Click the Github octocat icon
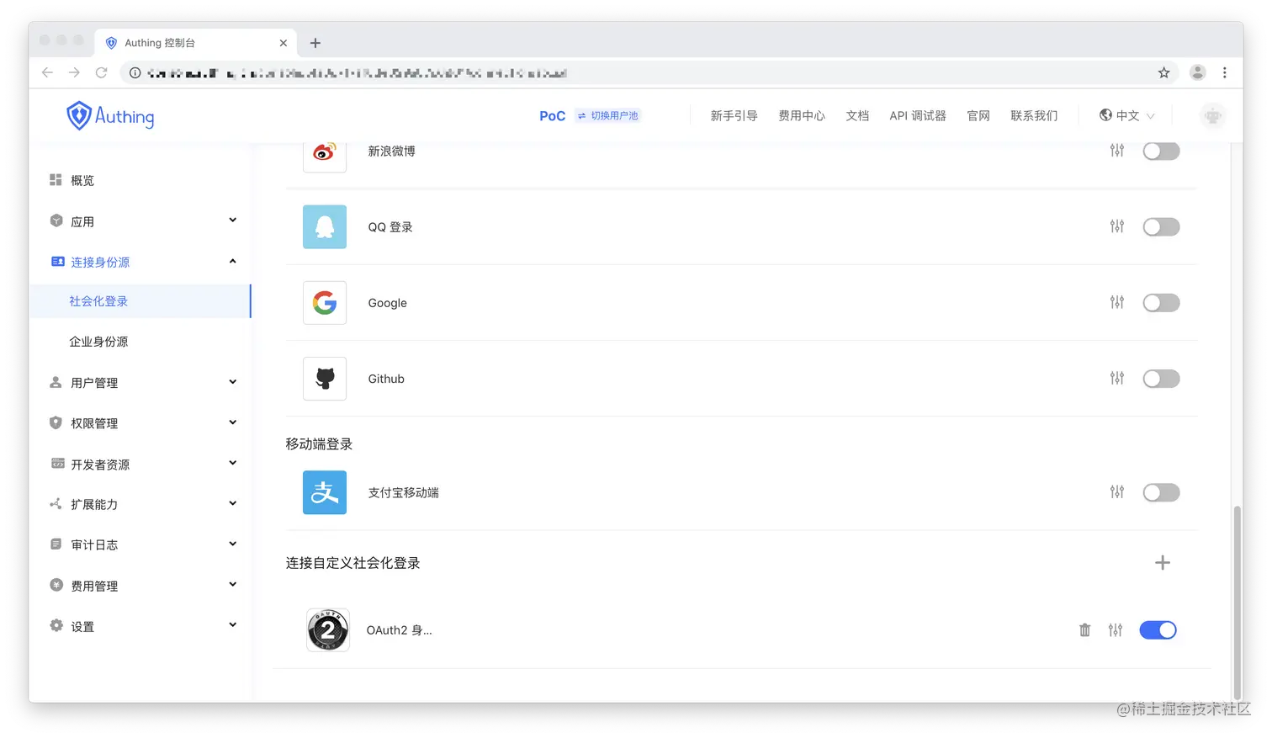The image size is (1272, 738). point(325,378)
